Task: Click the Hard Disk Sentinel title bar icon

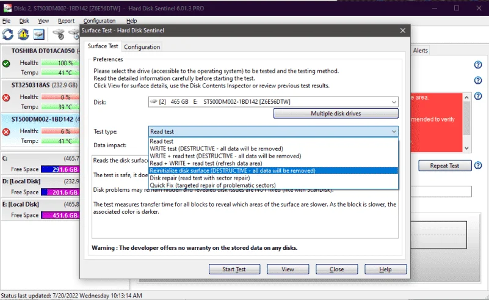Action: click(x=7, y=8)
